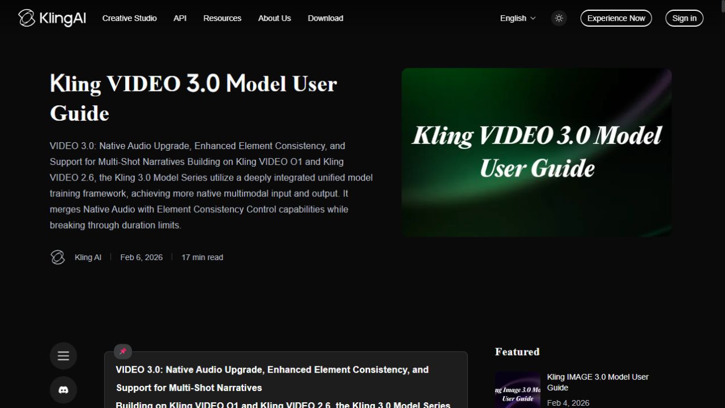Click the Sign in button

point(685,18)
